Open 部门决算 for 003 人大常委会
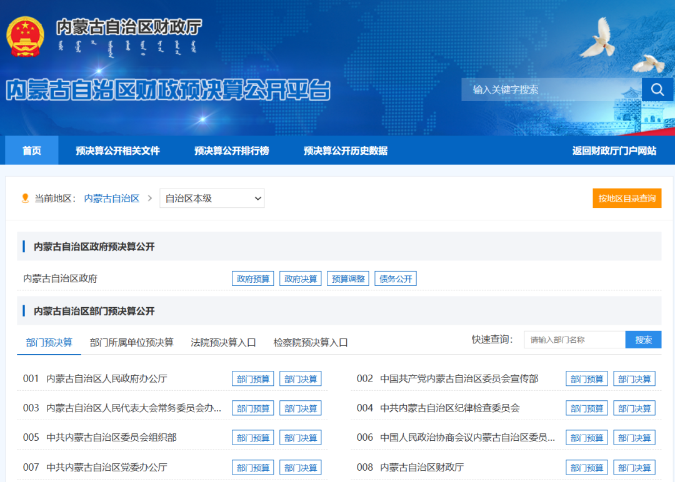 [301, 408]
